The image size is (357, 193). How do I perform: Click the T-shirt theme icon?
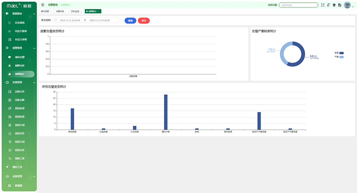click(334, 5)
